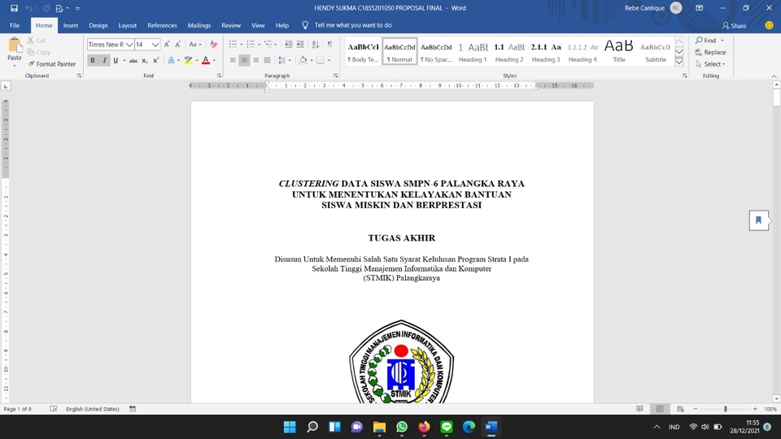Open the Select dropdown in Editing
The height and width of the screenshot is (439, 781).
point(711,63)
